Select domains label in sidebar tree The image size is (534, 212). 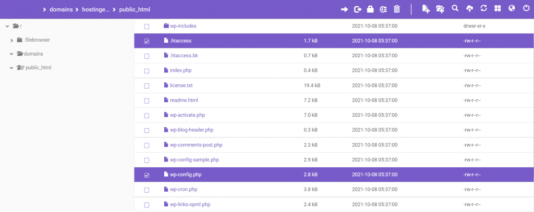coord(33,54)
